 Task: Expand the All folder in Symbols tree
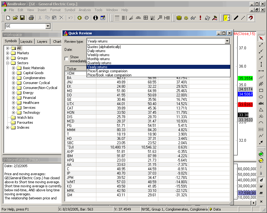7,48
